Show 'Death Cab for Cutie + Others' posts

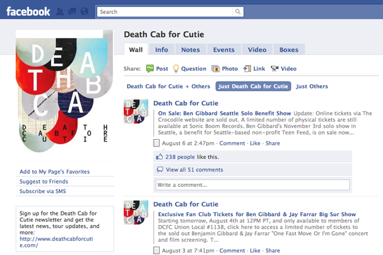pos(168,86)
